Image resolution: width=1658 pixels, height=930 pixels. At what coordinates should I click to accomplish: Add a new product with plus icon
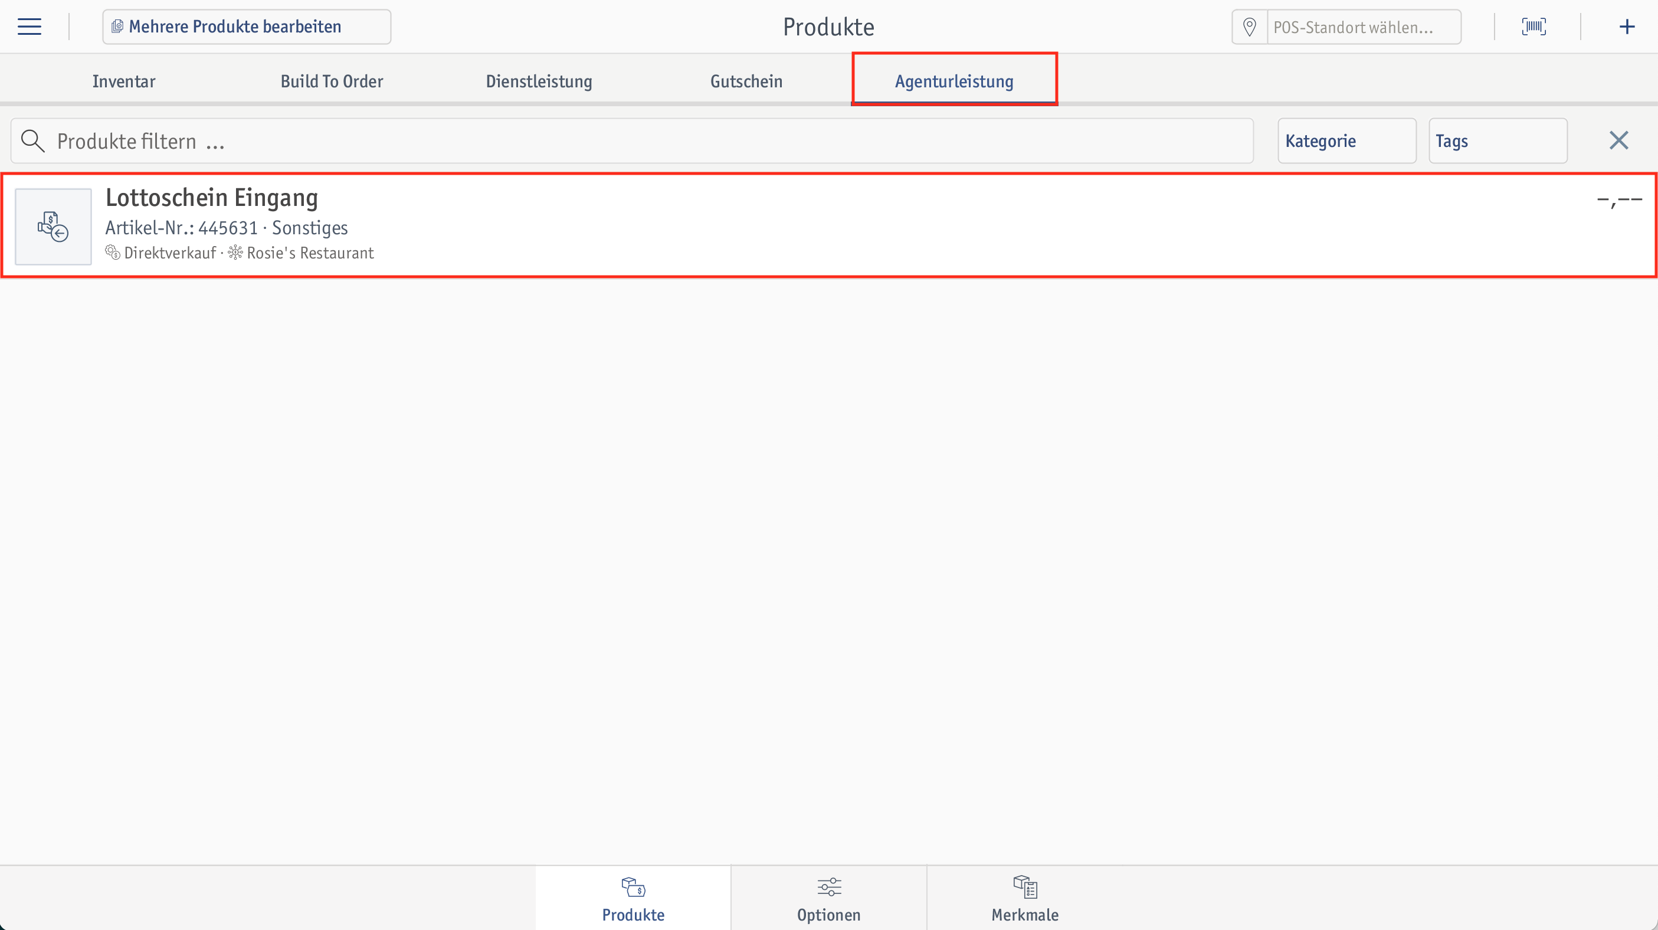[1627, 27]
